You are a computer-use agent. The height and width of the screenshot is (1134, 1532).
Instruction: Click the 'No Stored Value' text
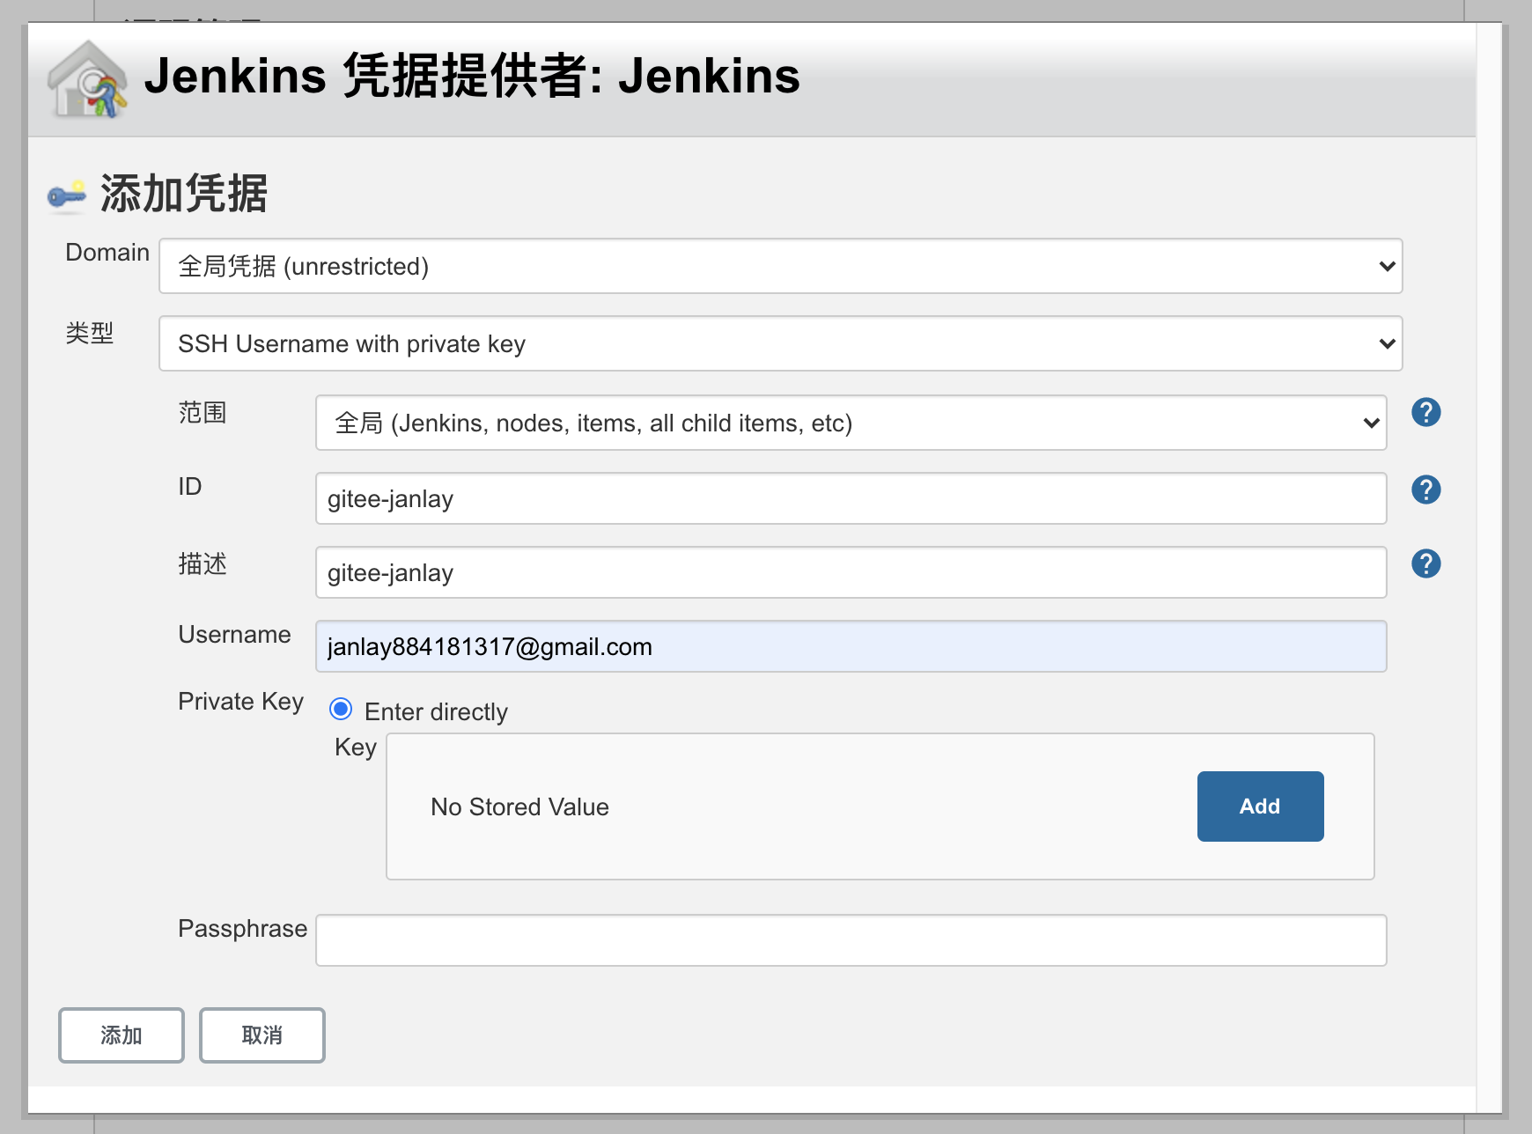tap(519, 806)
